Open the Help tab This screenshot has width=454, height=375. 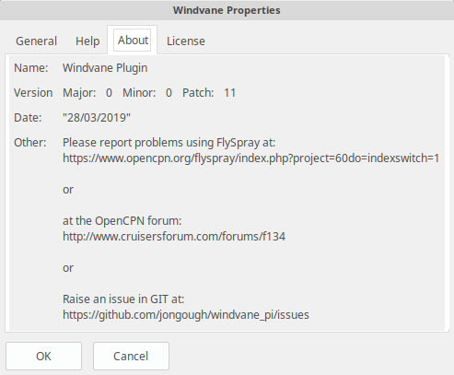pyautogui.click(x=87, y=41)
